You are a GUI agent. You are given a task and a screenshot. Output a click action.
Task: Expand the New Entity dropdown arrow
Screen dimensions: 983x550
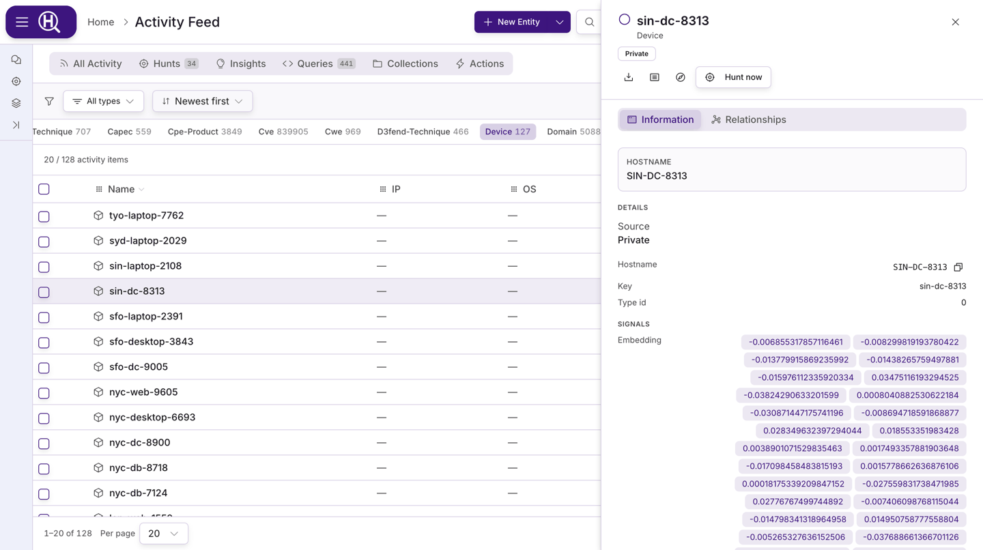point(560,22)
